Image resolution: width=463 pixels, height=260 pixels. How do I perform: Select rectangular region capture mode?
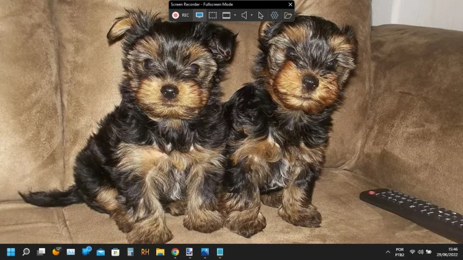click(213, 15)
